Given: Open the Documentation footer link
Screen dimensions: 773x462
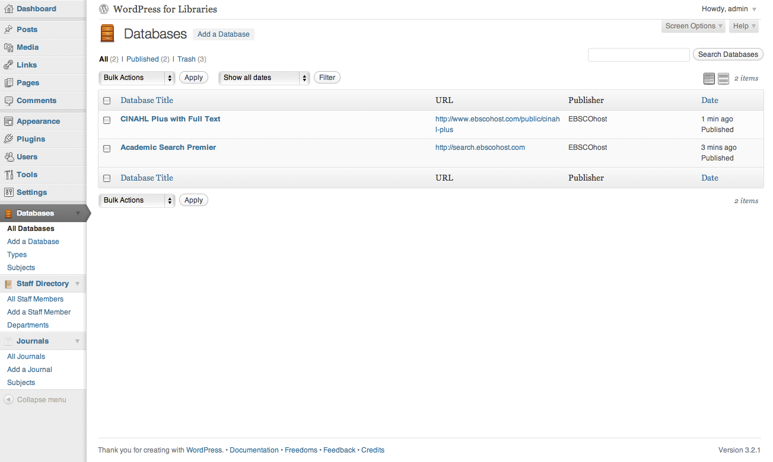Looking at the screenshot, I should (254, 450).
